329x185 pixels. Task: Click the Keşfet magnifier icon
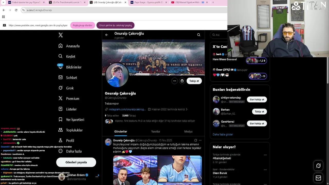click(60, 56)
